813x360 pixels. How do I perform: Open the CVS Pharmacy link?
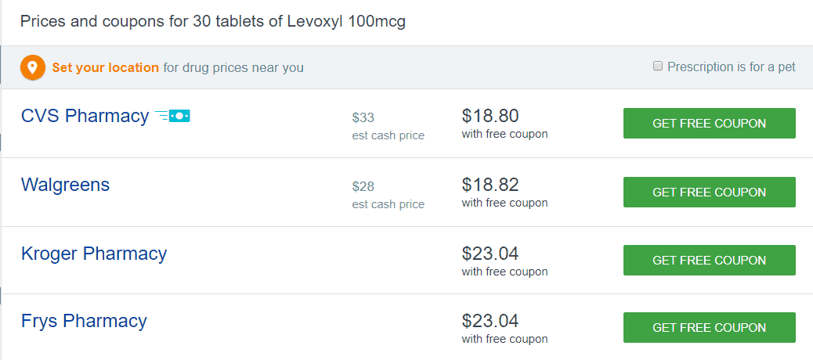(85, 116)
